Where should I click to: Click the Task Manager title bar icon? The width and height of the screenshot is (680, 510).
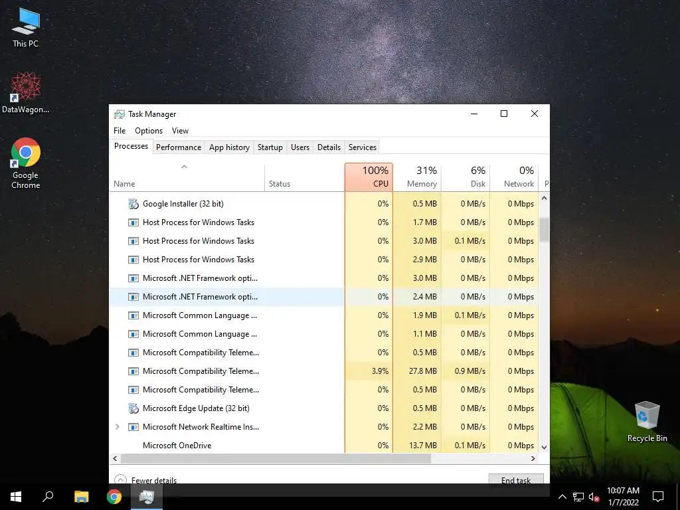tap(120, 114)
